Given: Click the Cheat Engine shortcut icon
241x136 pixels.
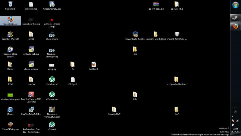Looking at the screenshot, I should pyautogui.click(x=52, y=34).
